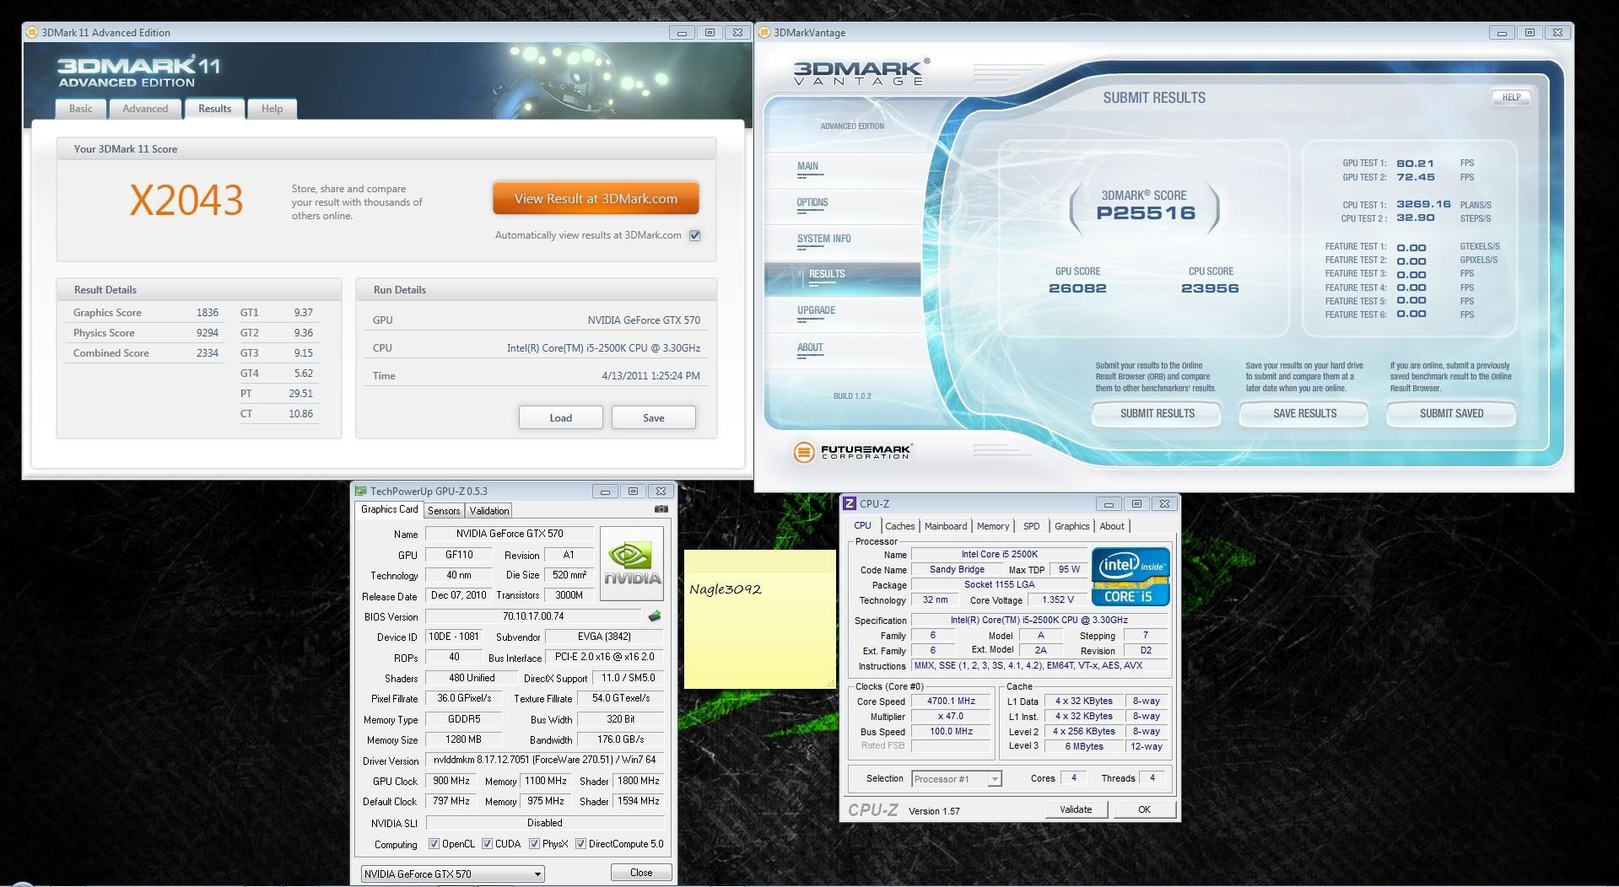Screen dimensions: 1619x887
Task: Click the BIOS save chip icon in GPU-Z
Action: coord(654,616)
